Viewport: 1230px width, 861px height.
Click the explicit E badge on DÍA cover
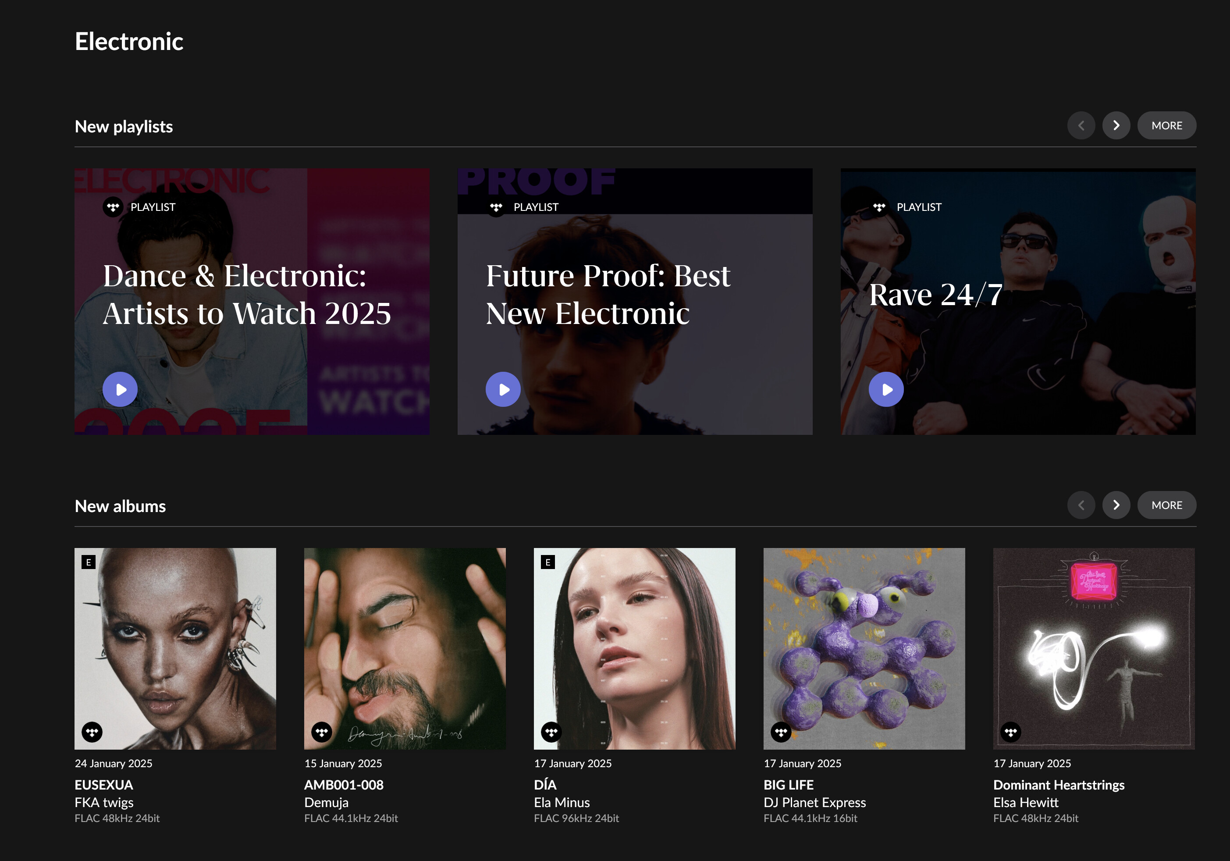pyautogui.click(x=547, y=562)
